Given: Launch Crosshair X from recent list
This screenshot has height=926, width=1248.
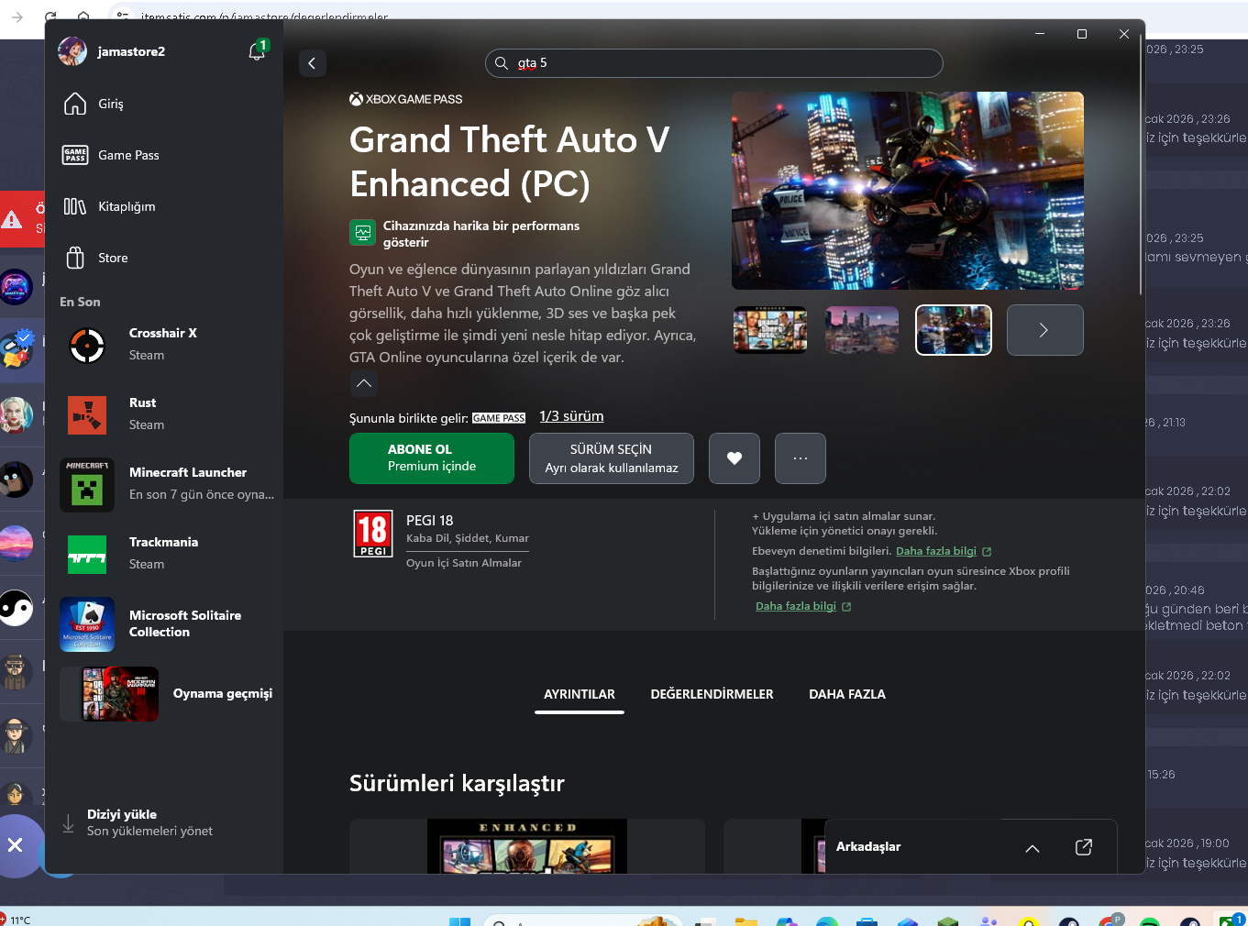Looking at the screenshot, I should click(164, 344).
